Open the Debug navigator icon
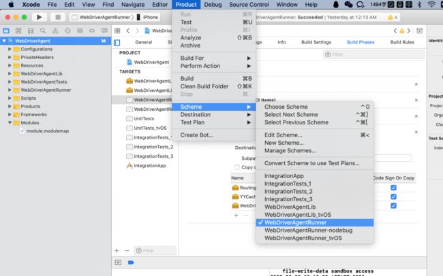443x276 pixels. pos(80,31)
